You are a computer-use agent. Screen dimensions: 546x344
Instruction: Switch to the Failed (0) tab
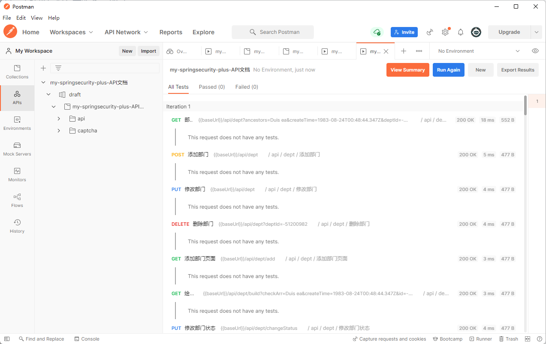(247, 87)
